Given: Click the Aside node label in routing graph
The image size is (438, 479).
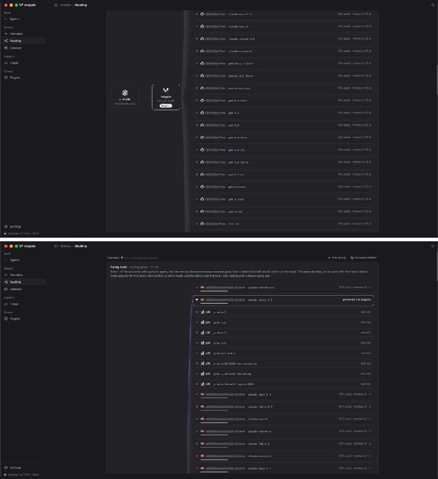Looking at the screenshot, I should 126,99.
